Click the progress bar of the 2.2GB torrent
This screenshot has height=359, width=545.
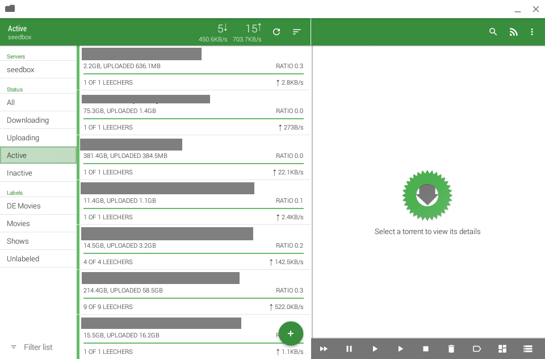(x=194, y=74)
